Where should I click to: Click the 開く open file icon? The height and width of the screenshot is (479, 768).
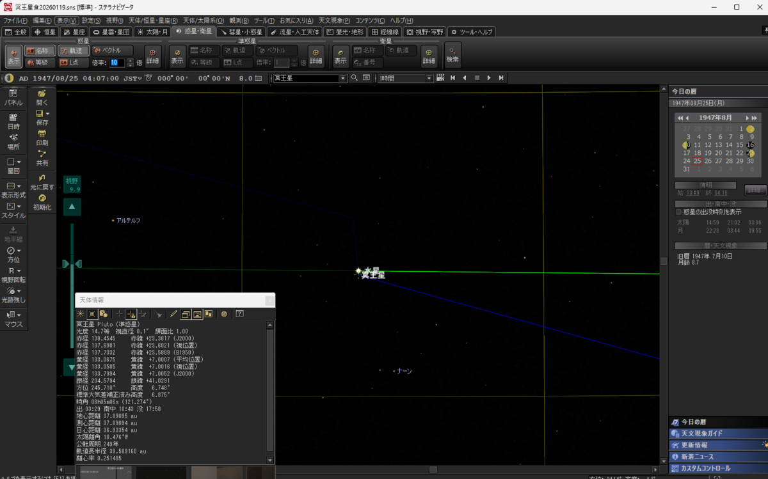pos(42,97)
